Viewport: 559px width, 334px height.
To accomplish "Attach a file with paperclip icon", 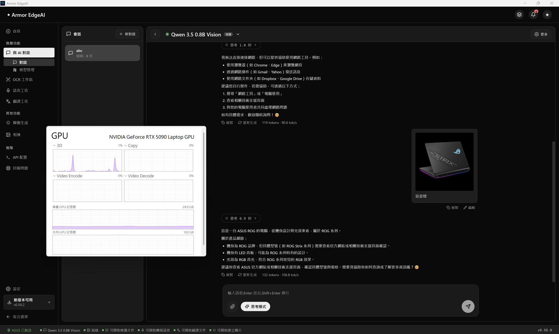I will pos(232,306).
